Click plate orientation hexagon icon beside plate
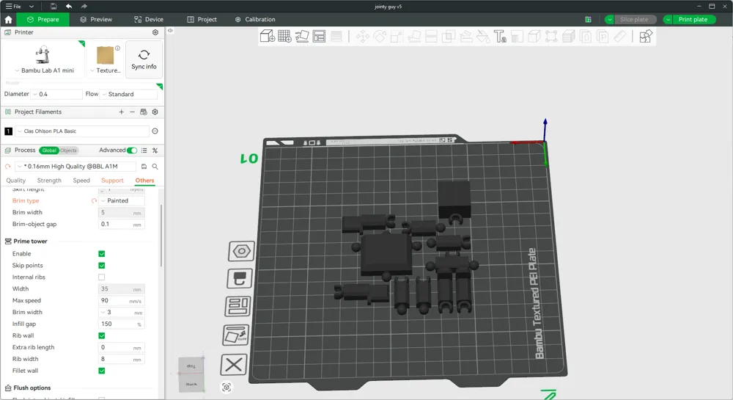This screenshot has height=400, width=733. tap(241, 251)
